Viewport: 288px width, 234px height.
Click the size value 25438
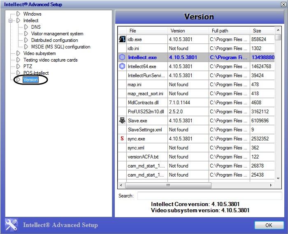coord(257,175)
